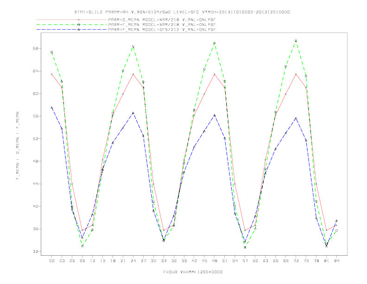The image size is (367, 284).
Task: Click the forecast hour tick label 39
Action: (184, 261)
